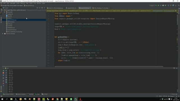Viewport: 180px width, 101px height.
Task: Open the Favorites side tab
Action: coord(1,89)
